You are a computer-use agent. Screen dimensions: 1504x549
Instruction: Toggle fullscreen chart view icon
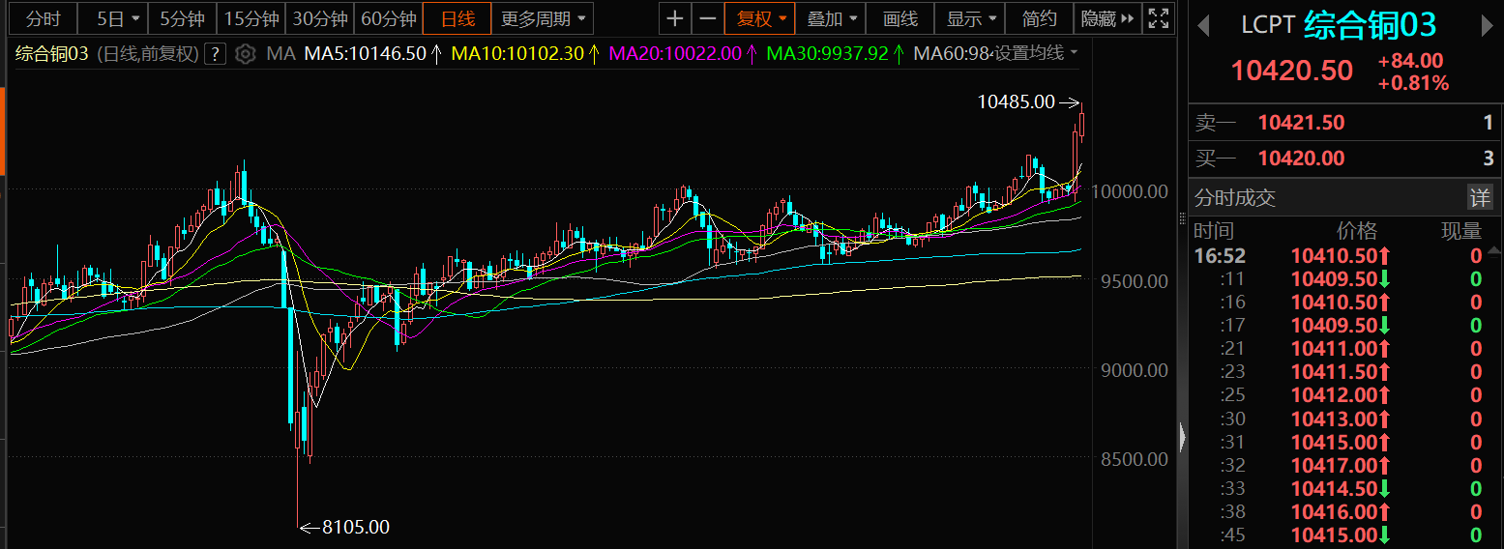pos(1157,18)
